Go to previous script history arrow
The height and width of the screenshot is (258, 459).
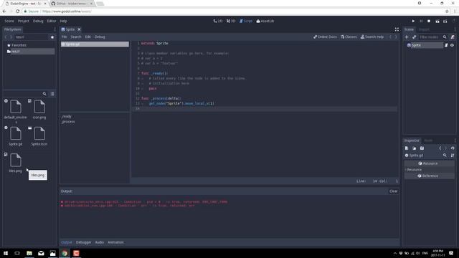pos(390,37)
